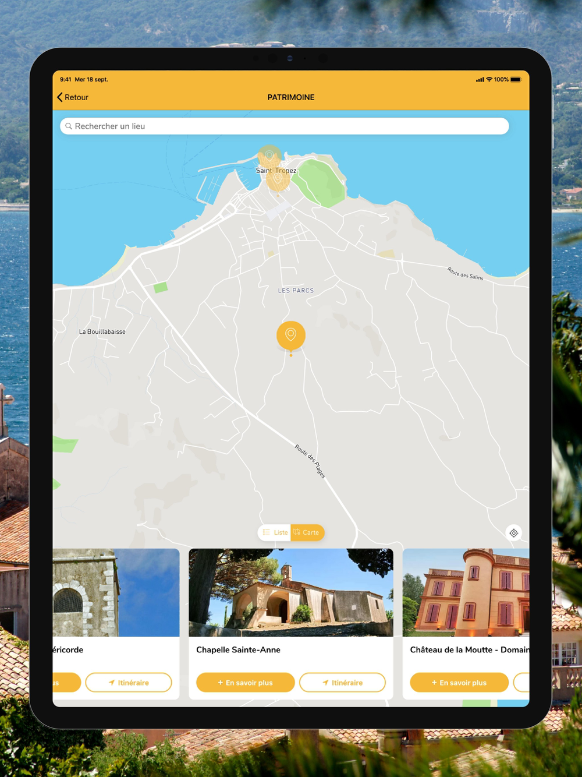Tap the Château de la Moutte photo
This screenshot has width=582, height=777.
(x=466, y=592)
